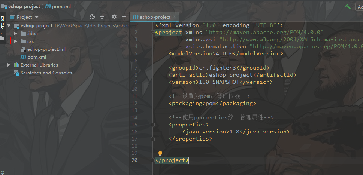Expand the .idea folder arrow

pyautogui.click(x=16, y=34)
